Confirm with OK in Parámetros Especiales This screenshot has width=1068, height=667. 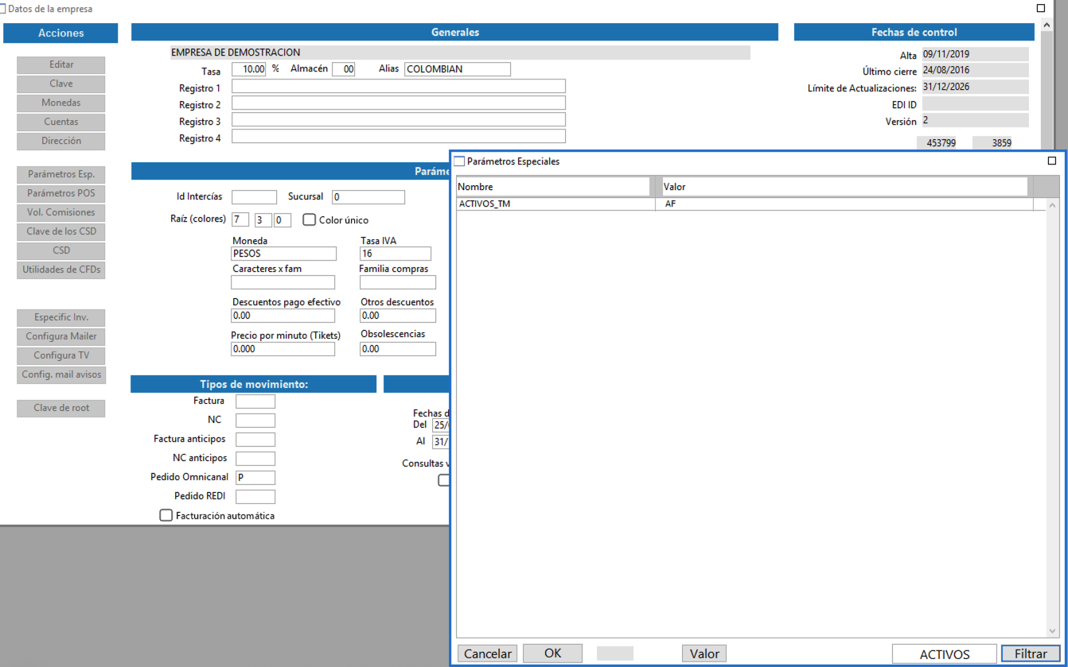coord(553,653)
